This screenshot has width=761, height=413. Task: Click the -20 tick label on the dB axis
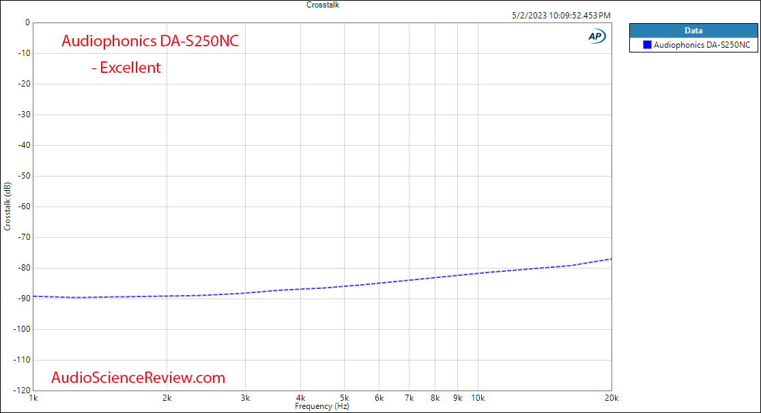tap(24, 84)
